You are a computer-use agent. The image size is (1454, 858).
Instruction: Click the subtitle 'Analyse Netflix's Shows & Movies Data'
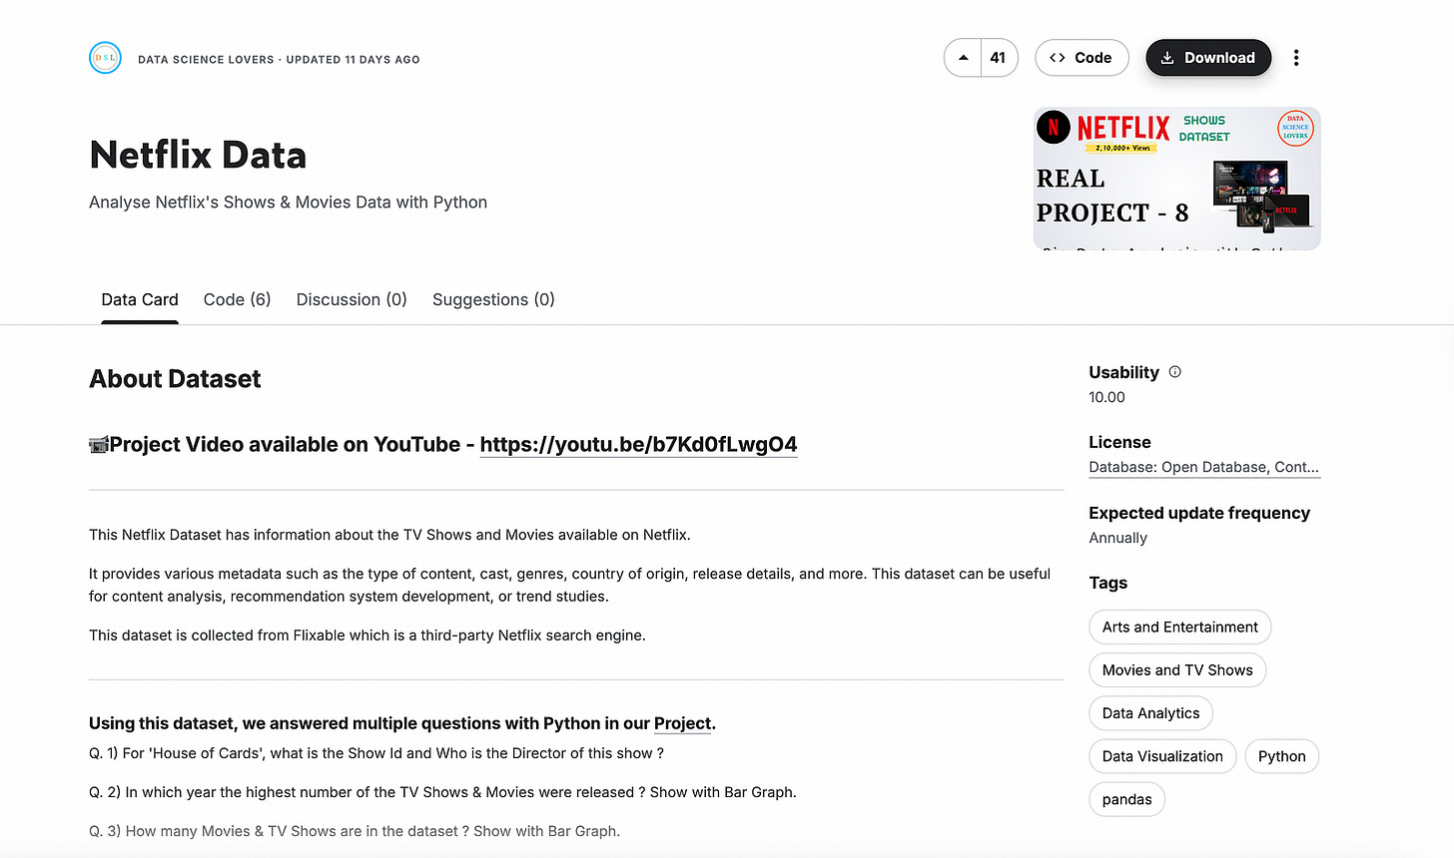point(288,203)
